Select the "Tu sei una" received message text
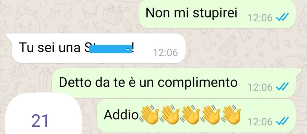The height and width of the screenshot is (134, 307). click(49, 48)
